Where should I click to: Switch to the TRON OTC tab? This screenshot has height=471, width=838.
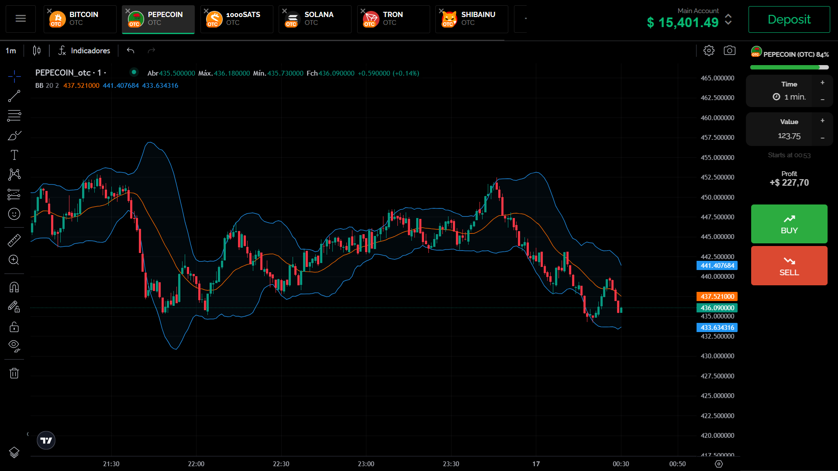click(x=393, y=19)
